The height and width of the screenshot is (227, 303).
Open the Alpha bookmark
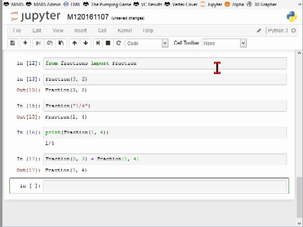coord(234,4)
